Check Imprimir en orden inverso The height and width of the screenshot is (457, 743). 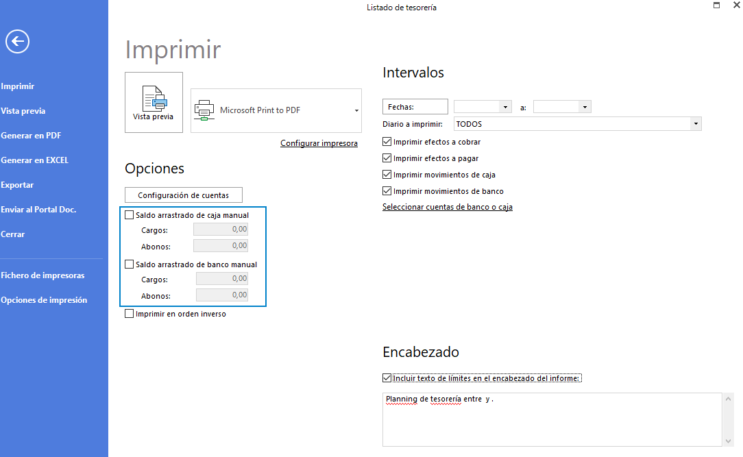click(x=130, y=314)
